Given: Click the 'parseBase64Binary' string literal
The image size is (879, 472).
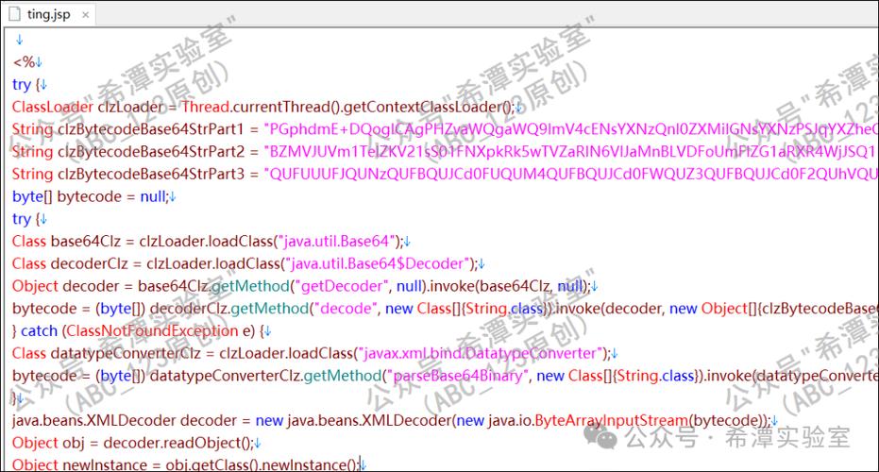Looking at the screenshot, I should tap(457, 376).
